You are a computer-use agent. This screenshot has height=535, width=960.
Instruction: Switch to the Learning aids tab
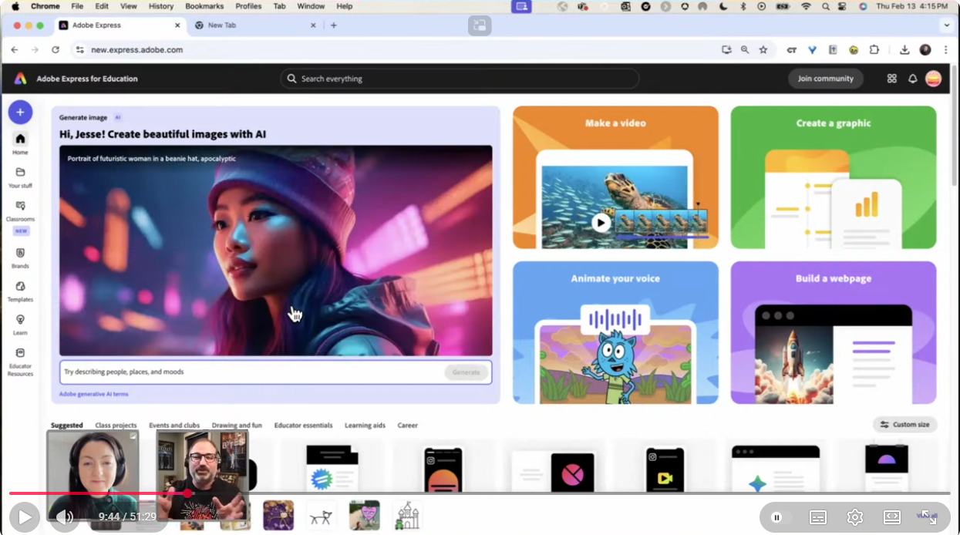[x=363, y=425]
